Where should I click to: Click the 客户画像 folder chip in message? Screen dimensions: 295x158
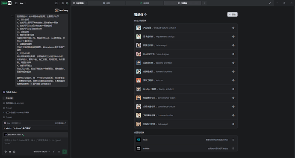pos(35,84)
